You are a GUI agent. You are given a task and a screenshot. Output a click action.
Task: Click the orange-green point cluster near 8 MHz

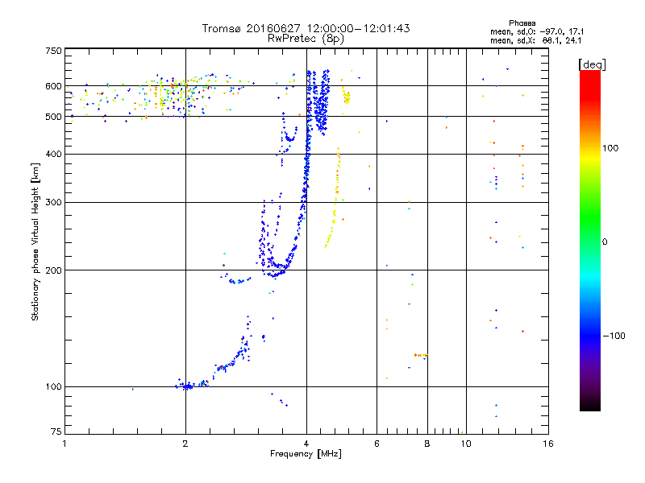(421, 355)
